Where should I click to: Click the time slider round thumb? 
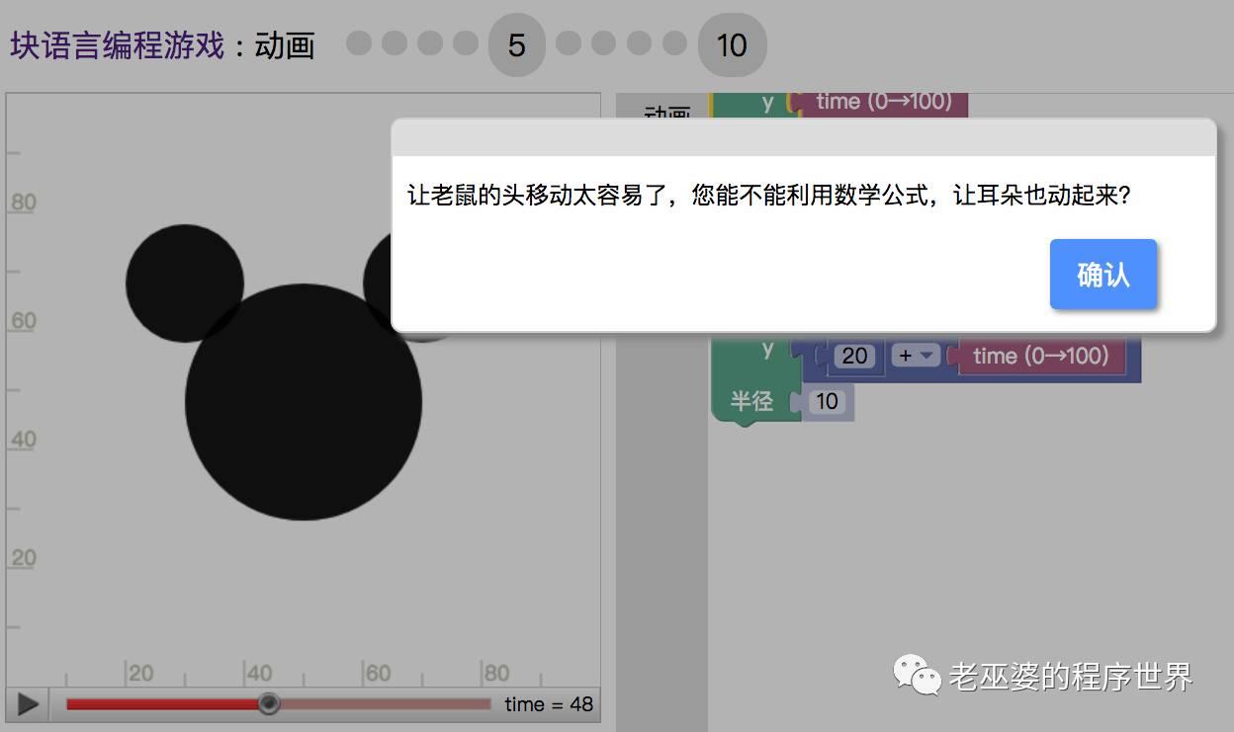[269, 704]
